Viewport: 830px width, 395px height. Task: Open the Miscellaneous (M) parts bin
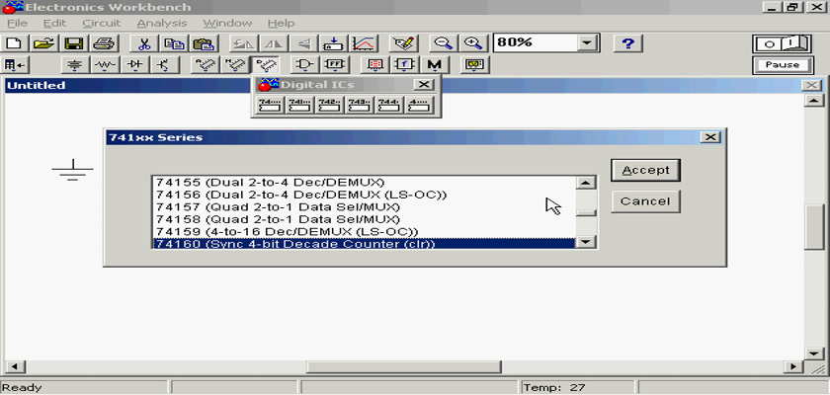(435, 65)
